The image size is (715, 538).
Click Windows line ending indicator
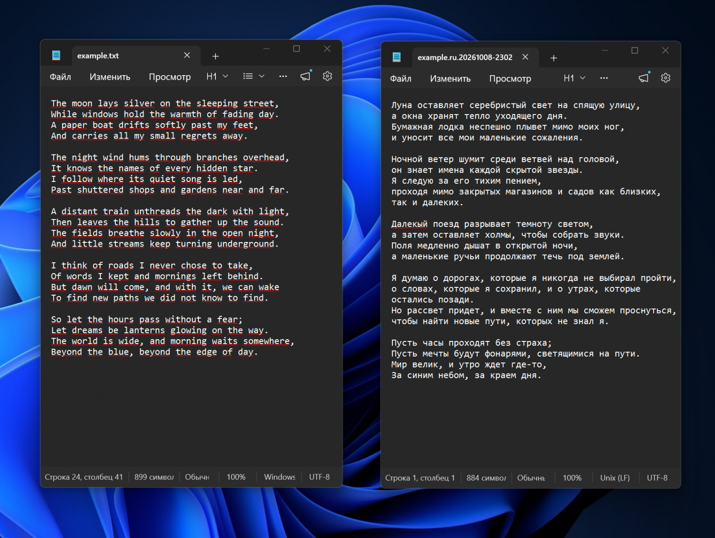(x=280, y=477)
